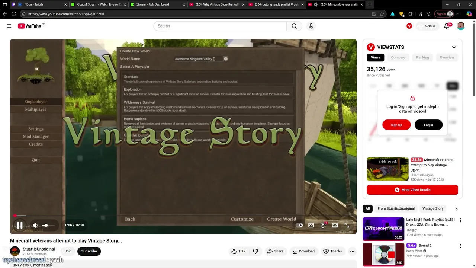The height and width of the screenshot is (268, 476).
Task: Open More Video Details
Action: (x=412, y=190)
